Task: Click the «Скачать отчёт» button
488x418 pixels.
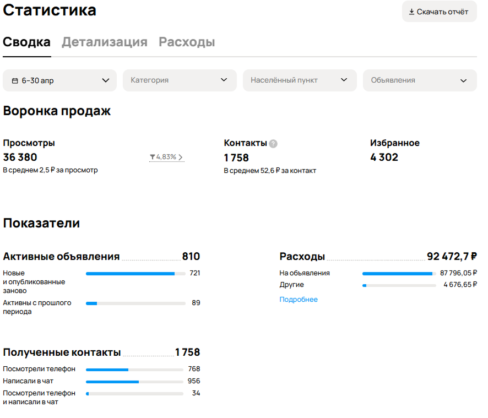Action: click(439, 11)
